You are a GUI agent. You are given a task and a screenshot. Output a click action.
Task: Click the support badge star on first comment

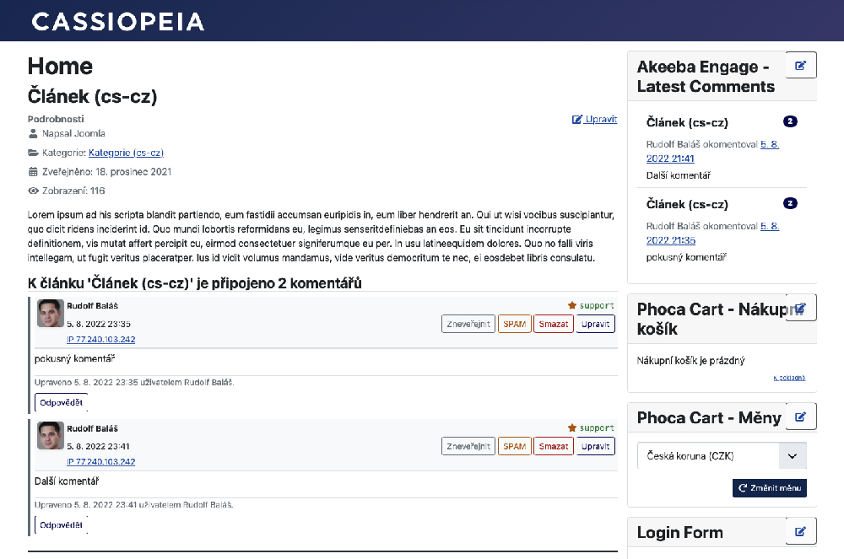[571, 305]
